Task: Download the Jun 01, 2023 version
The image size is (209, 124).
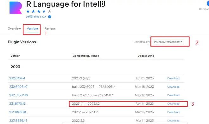Action: pyautogui.click(x=173, y=78)
